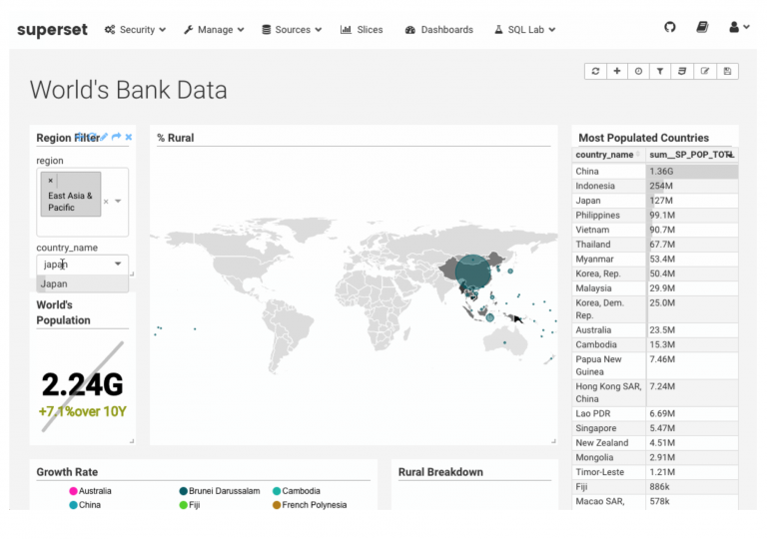Open the SQL Lab menu
767x539 pixels.
(x=524, y=30)
